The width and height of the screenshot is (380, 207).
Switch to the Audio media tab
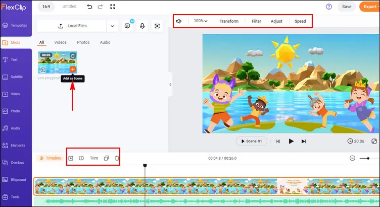tap(105, 42)
